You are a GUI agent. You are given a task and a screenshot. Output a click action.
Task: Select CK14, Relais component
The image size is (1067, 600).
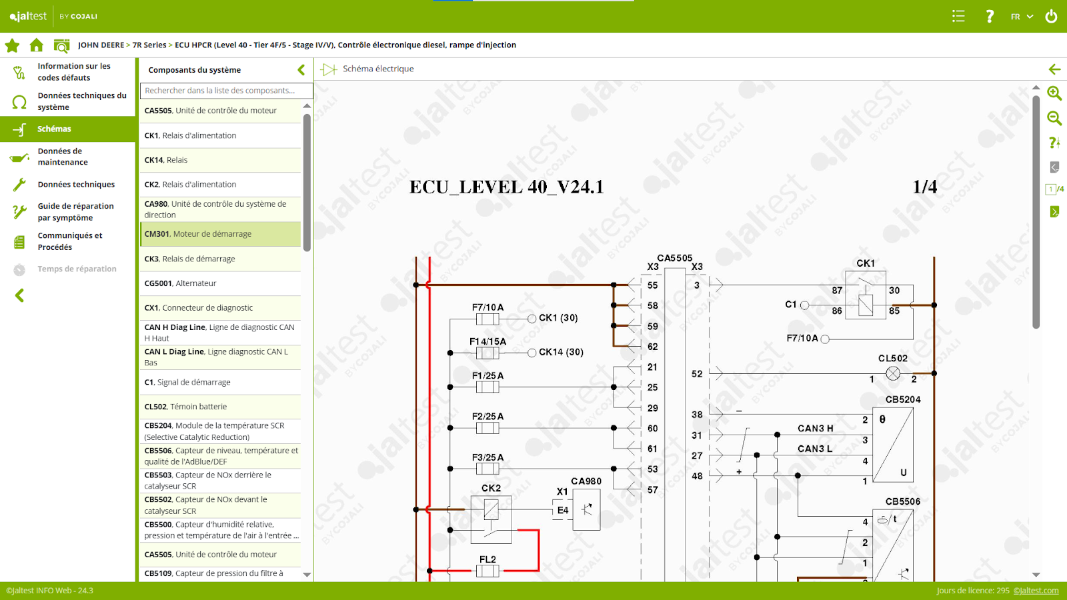[x=220, y=160]
